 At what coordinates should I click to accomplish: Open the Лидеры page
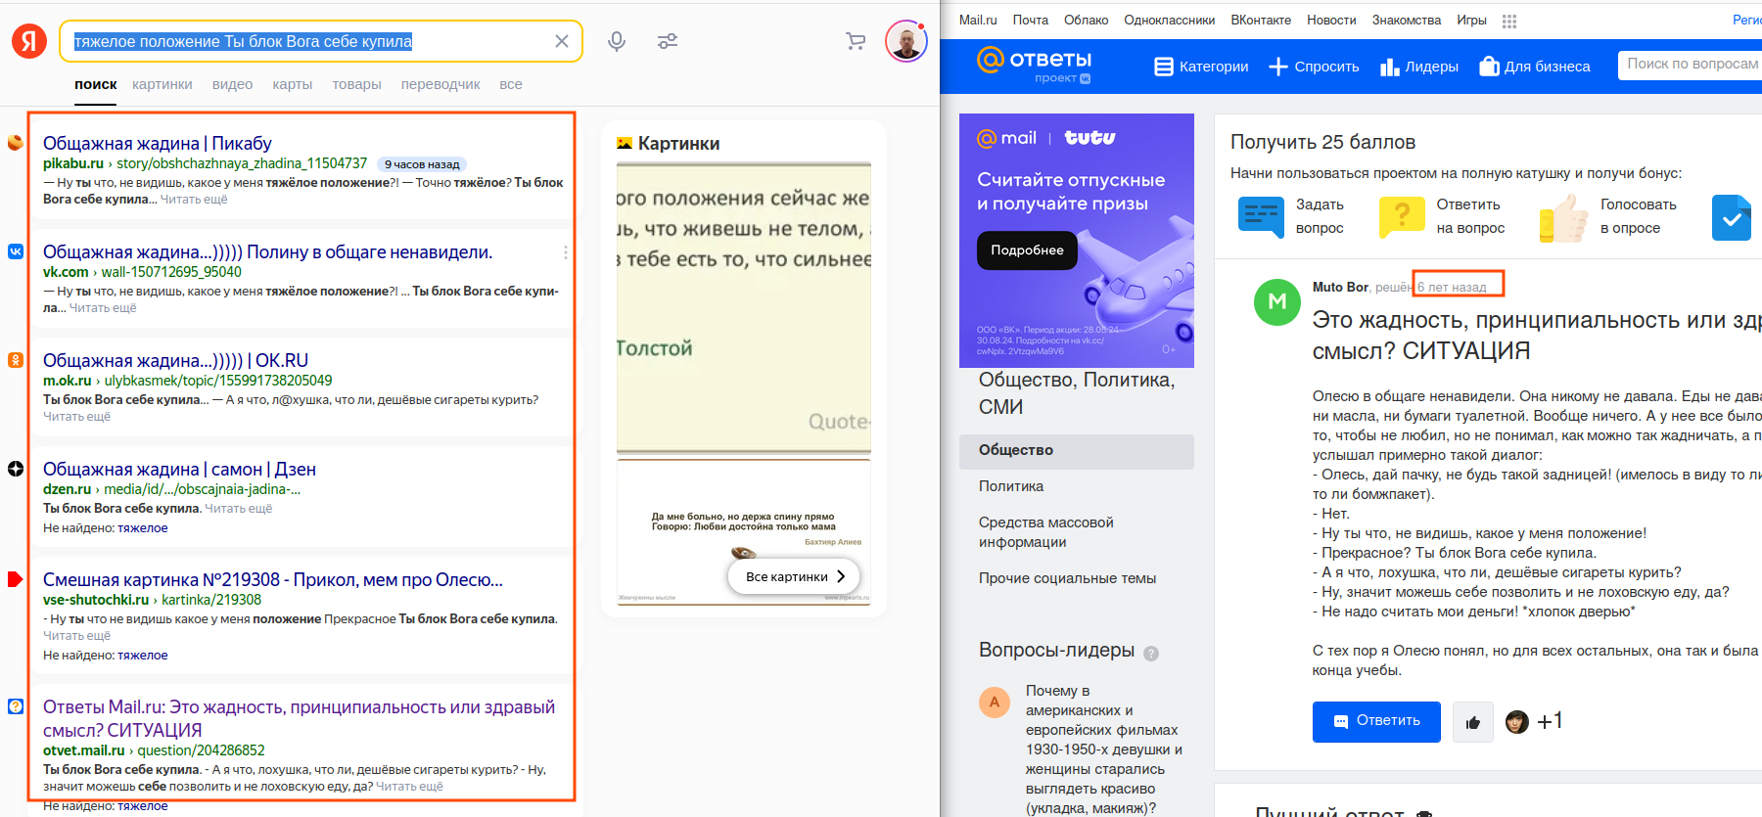click(x=1419, y=67)
